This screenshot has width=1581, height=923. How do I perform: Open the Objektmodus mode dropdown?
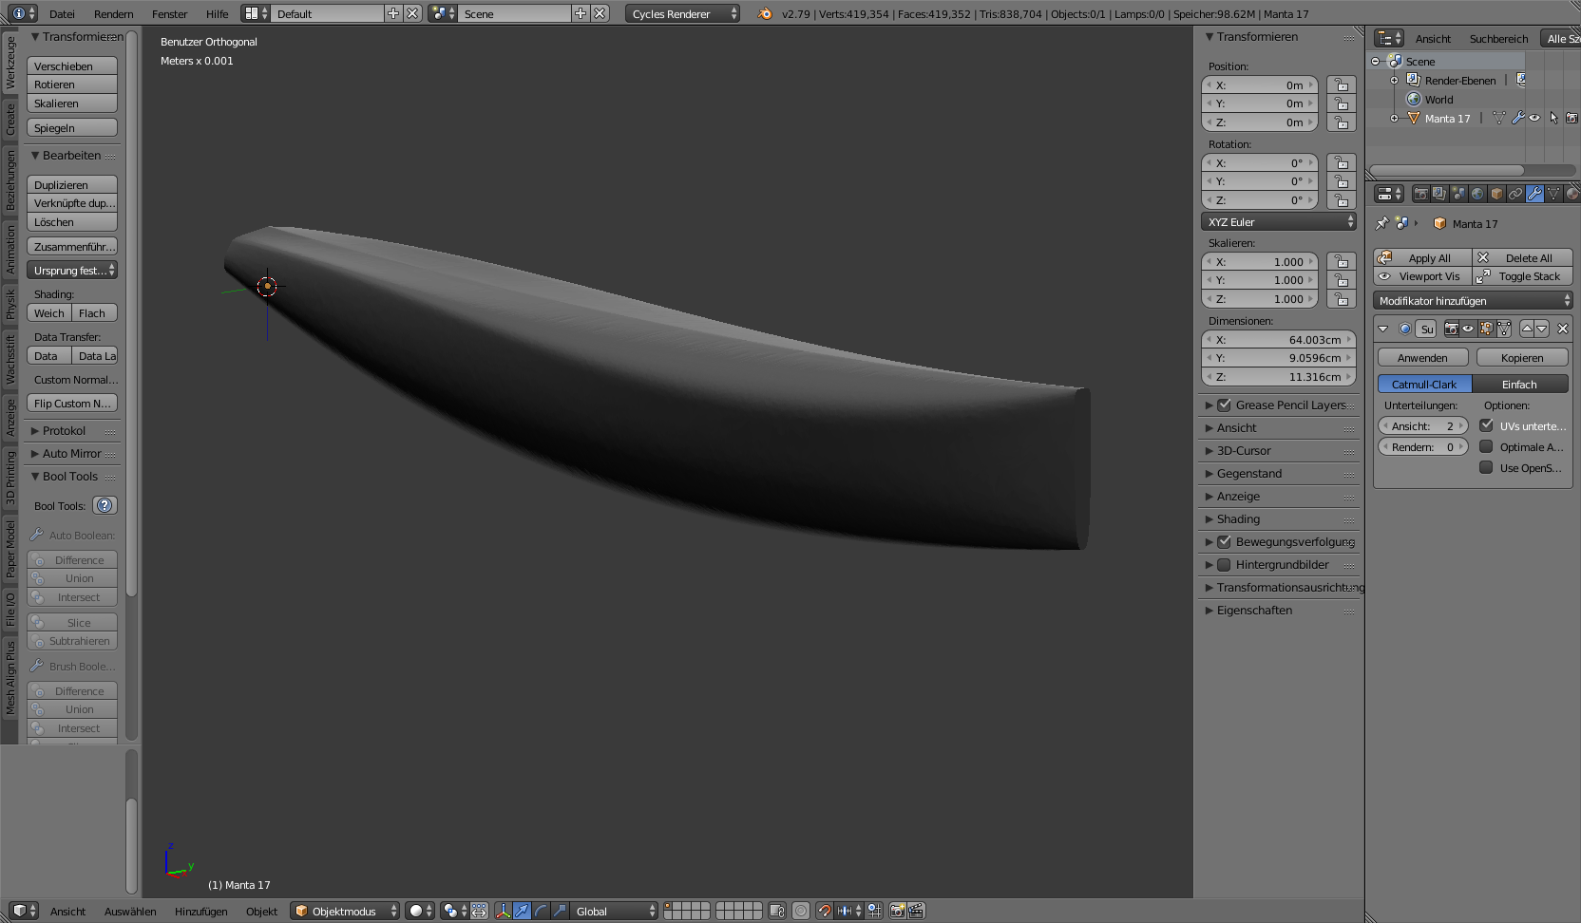point(346,911)
